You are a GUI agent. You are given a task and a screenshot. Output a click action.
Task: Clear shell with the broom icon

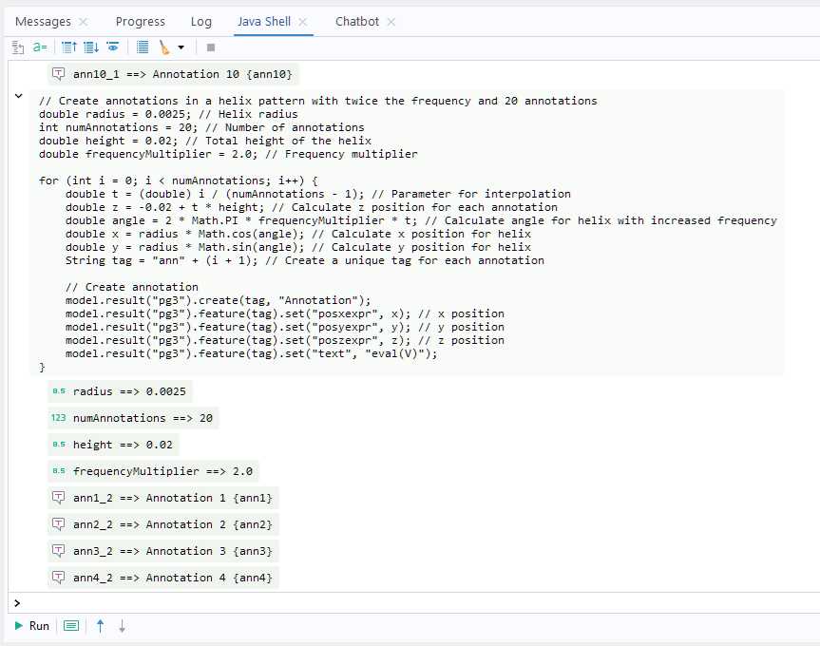[164, 47]
